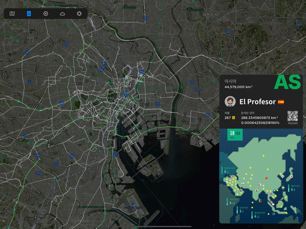The height and width of the screenshot is (229, 306).
Task: Tap the Spain flag beside El Profesor
Action: click(x=281, y=102)
